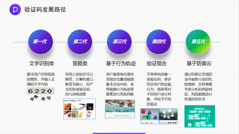Open the icon-click captcha thumbnail with raindrops
Image resolution: width=239 pixels, height=134 pixels.
(x=168, y=116)
